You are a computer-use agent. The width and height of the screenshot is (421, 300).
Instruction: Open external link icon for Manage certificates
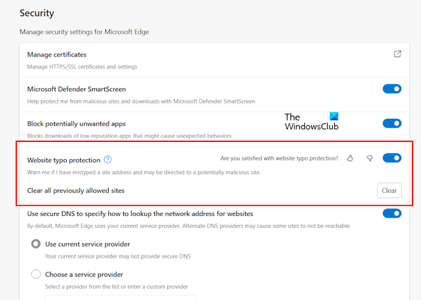click(397, 54)
